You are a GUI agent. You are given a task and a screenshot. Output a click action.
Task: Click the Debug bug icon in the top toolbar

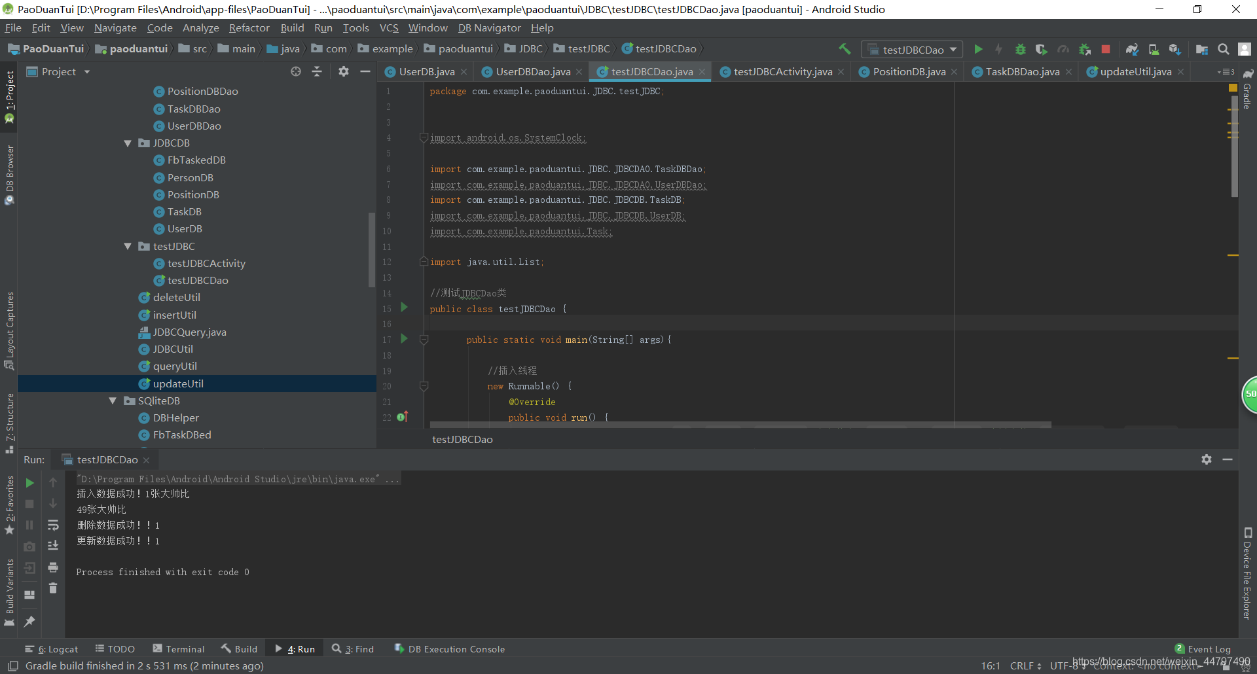coord(1020,49)
